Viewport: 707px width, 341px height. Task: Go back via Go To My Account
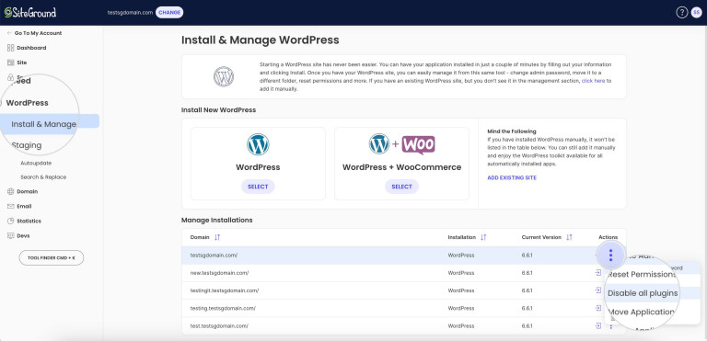pyautogui.click(x=35, y=33)
